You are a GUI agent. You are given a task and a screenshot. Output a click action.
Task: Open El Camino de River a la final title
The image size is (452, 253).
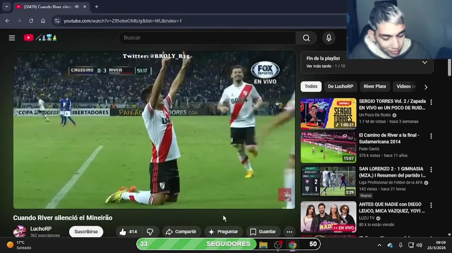coord(389,138)
